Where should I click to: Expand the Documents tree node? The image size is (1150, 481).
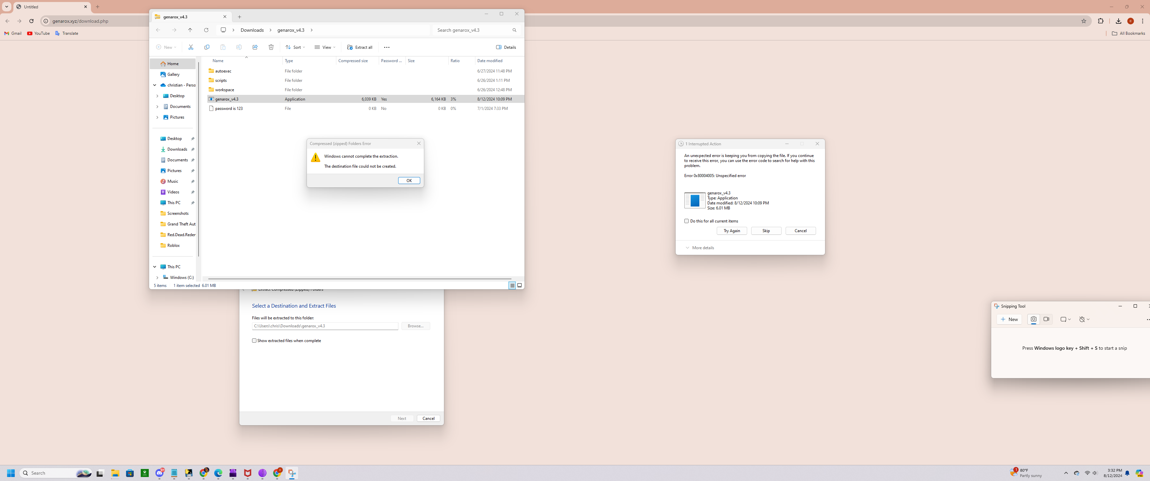157,107
